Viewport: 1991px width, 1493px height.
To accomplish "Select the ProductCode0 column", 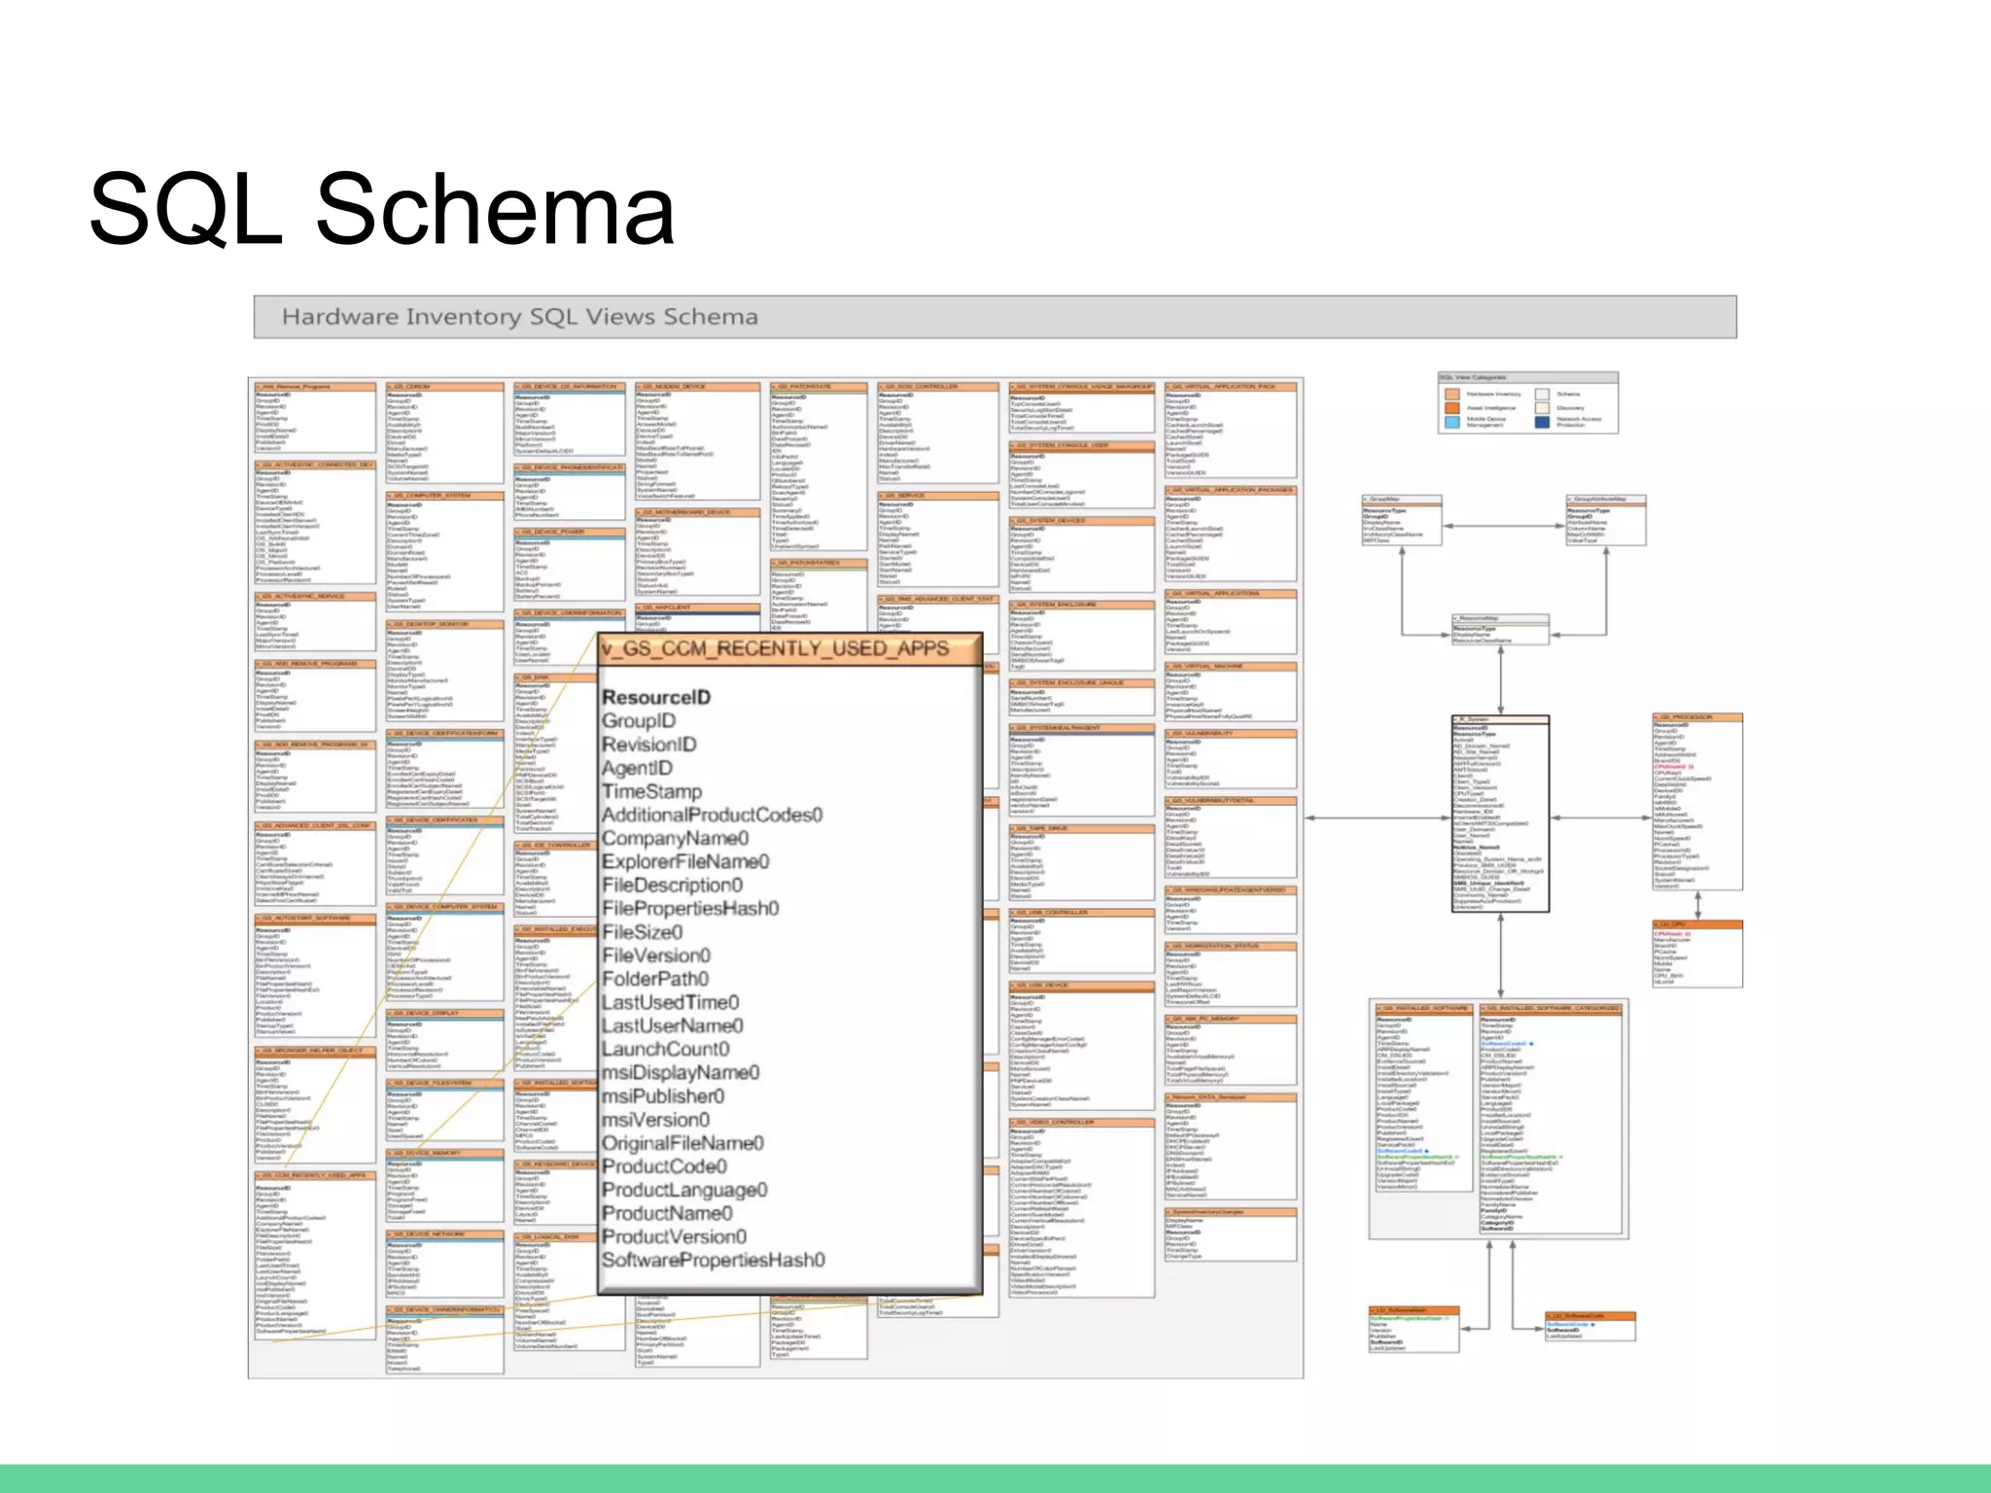I will 664,1166.
